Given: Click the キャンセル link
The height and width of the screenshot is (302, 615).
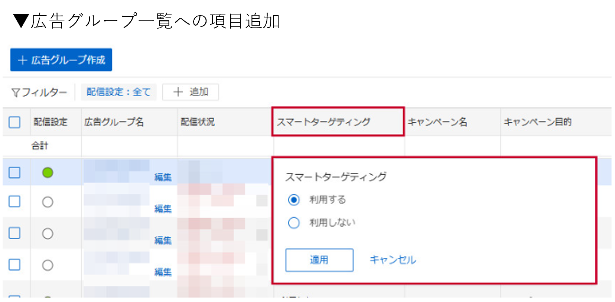Looking at the screenshot, I should click(393, 260).
